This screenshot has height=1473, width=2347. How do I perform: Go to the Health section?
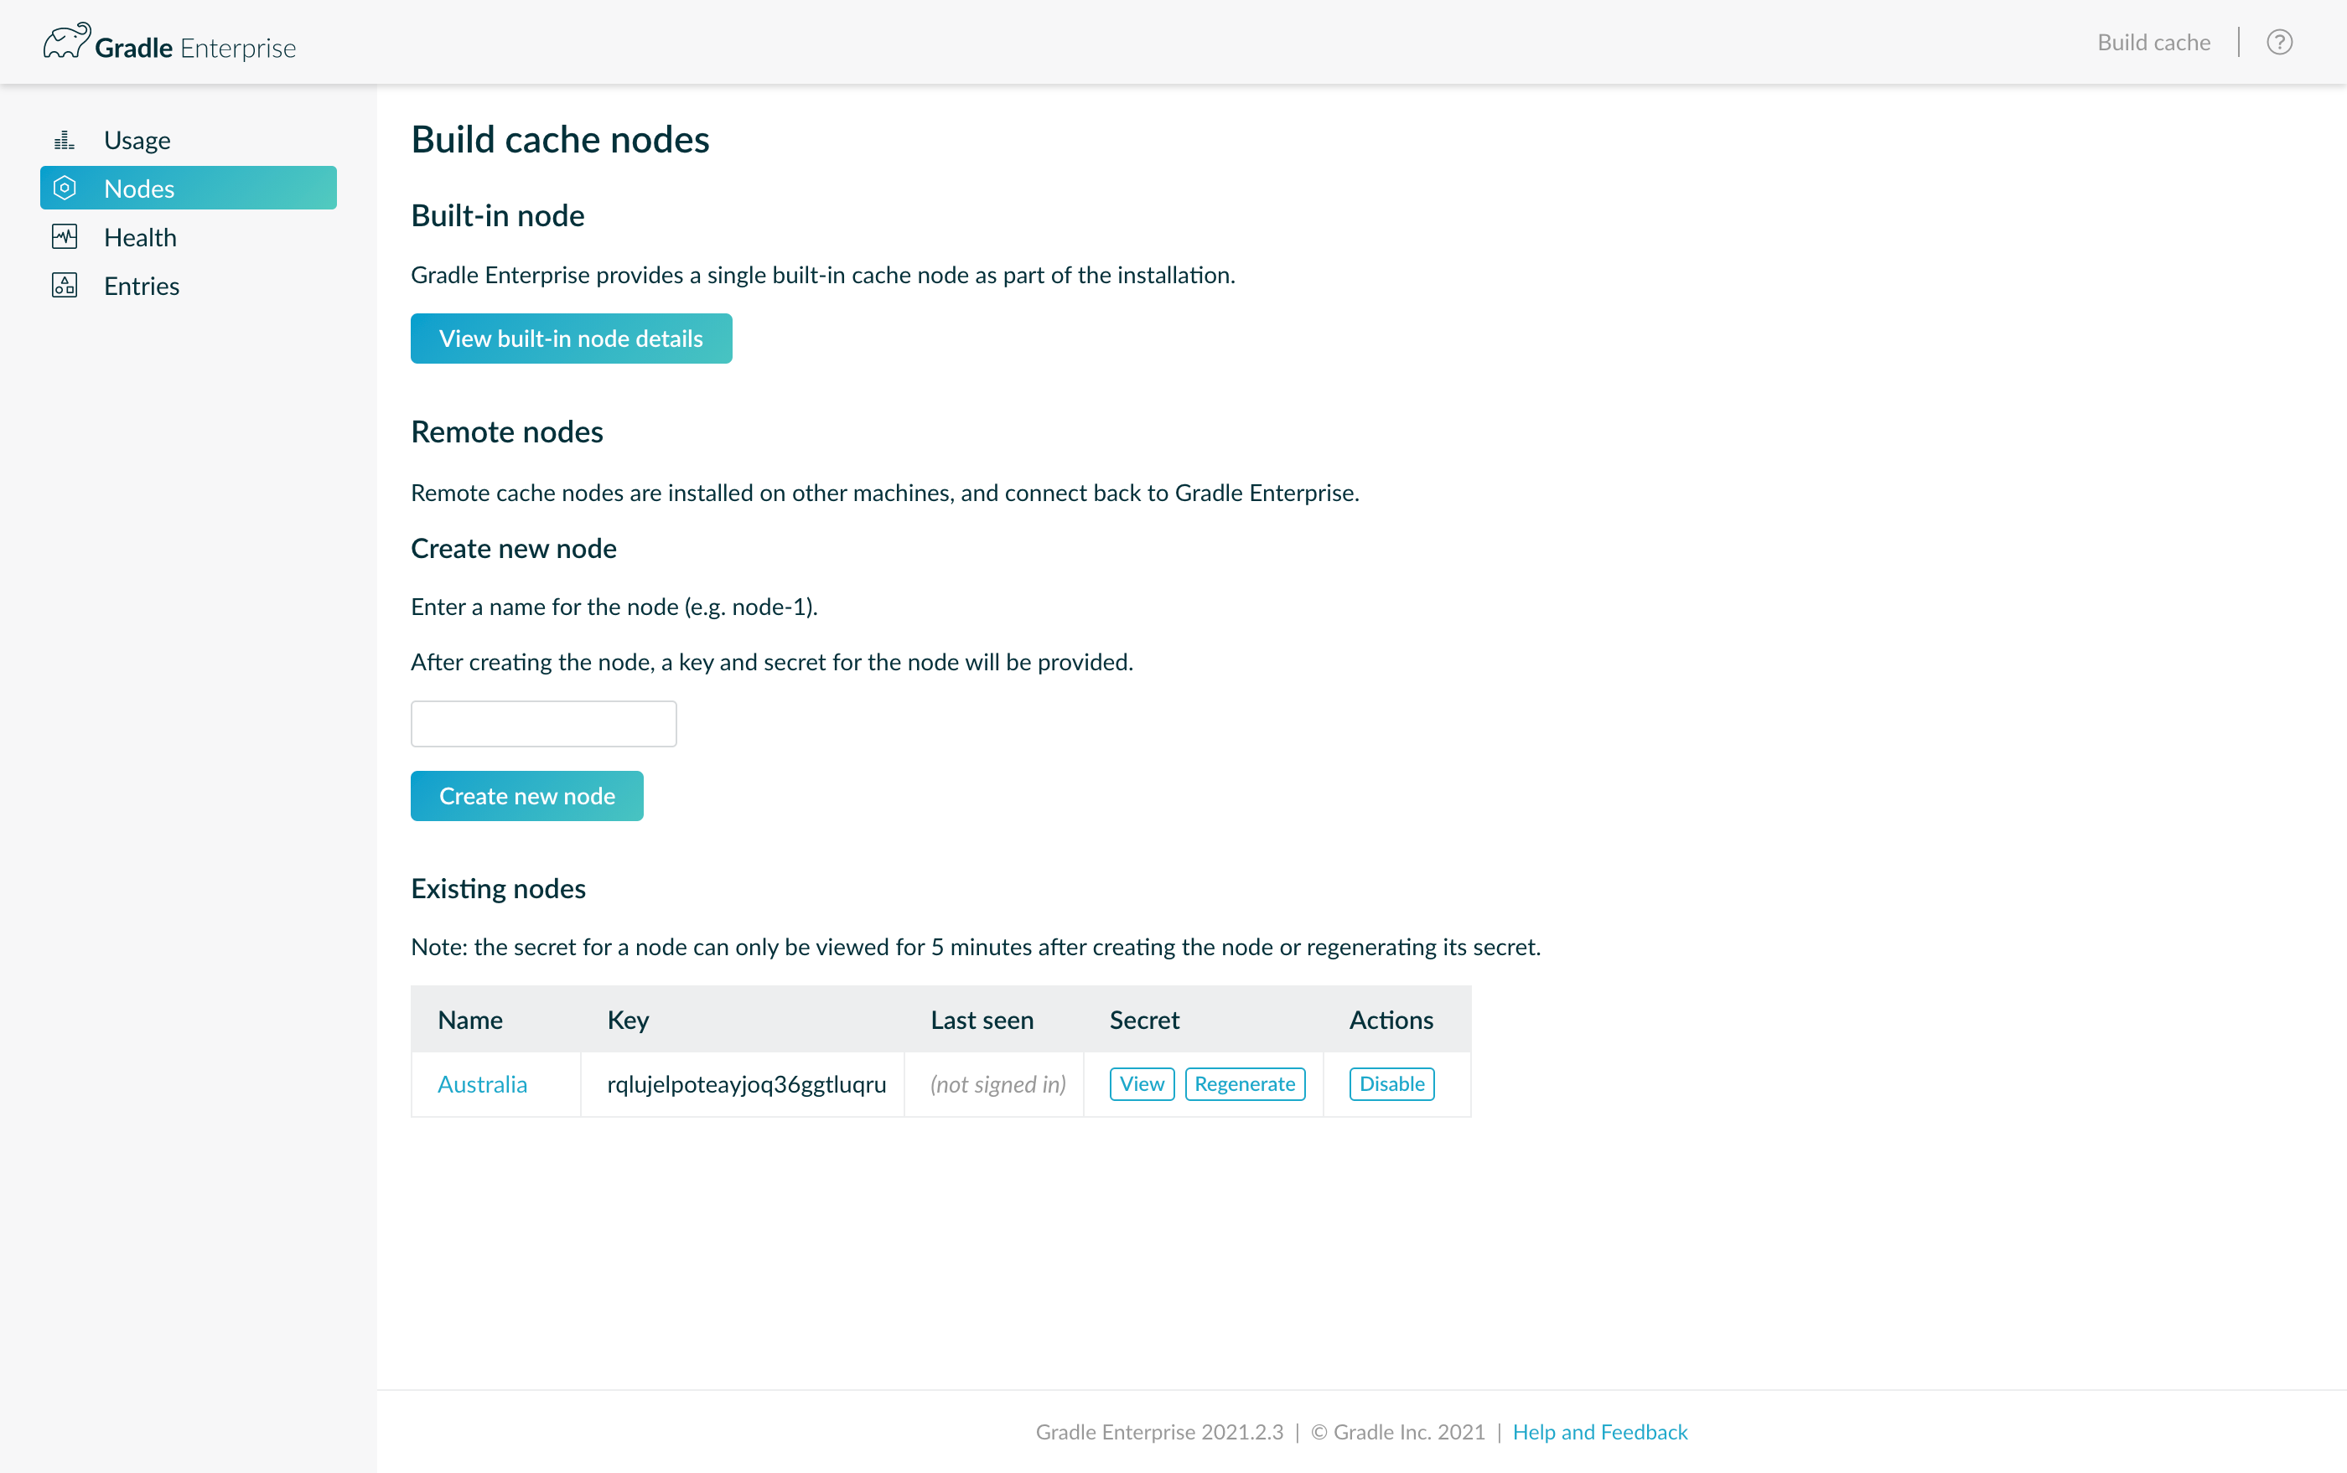coord(140,237)
